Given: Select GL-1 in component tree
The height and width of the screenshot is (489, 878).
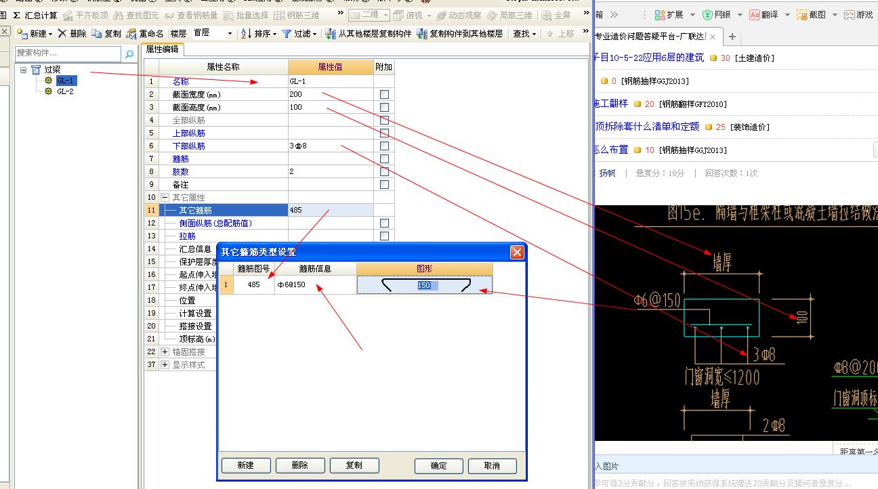Looking at the screenshot, I should [66, 81].
